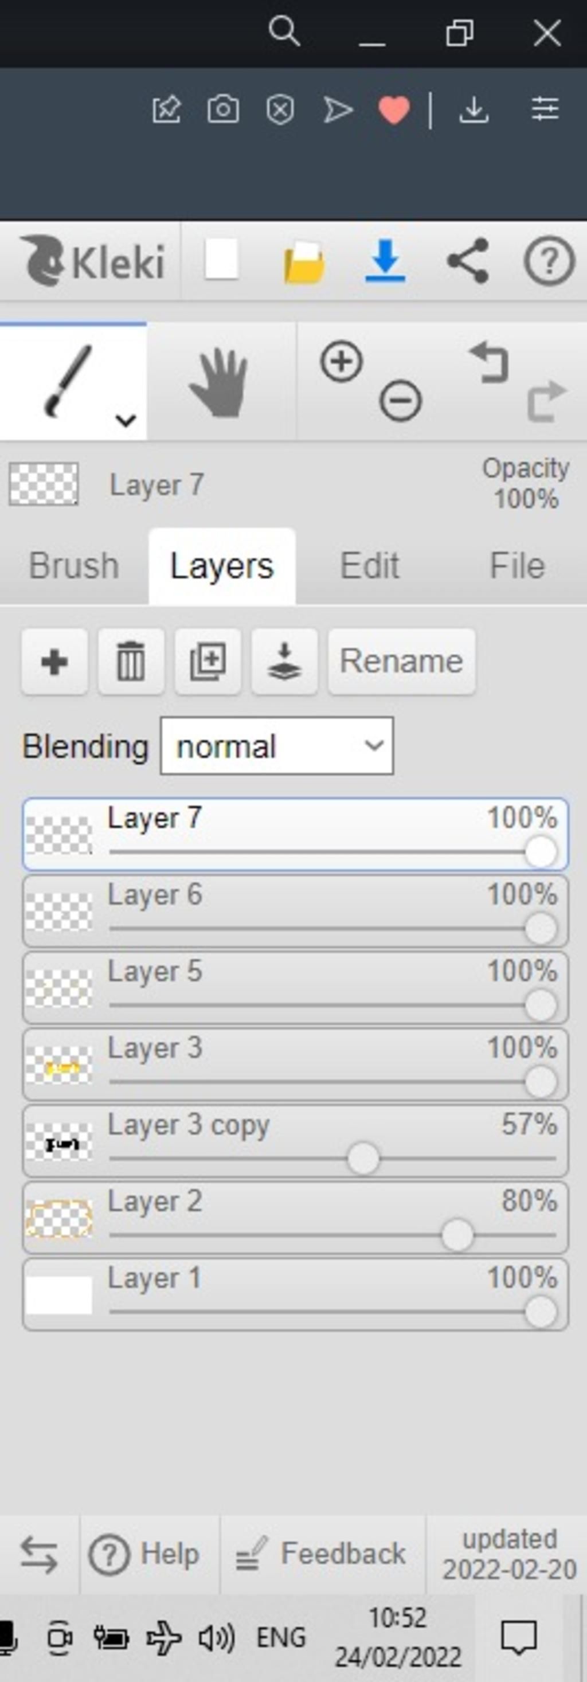Image resolution: width=587 pixels, height=1682 pixels.
Task: Undo the last action
Action: tap(489, 362)
